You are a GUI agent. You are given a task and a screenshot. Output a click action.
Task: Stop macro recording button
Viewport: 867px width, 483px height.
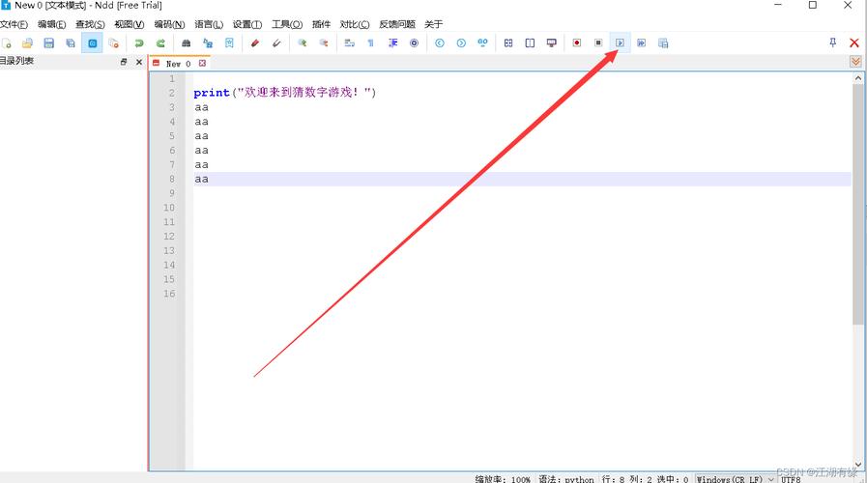(x=598, y=43)
